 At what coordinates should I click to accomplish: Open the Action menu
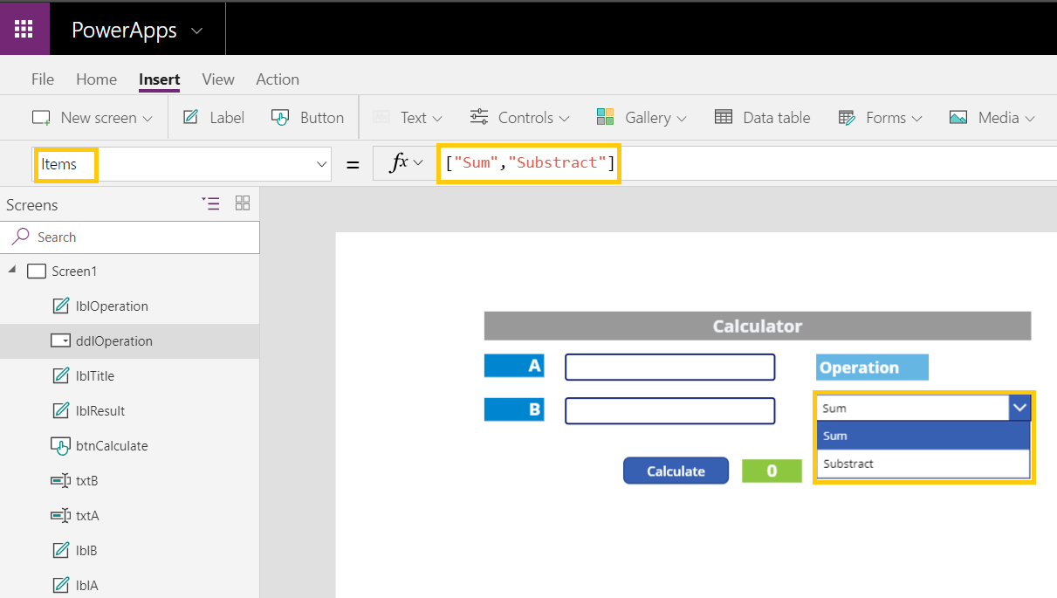pos(277,79)
